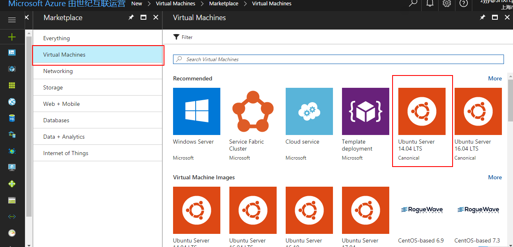
Task: Choose the Template deployment tile
Action: 365,124
